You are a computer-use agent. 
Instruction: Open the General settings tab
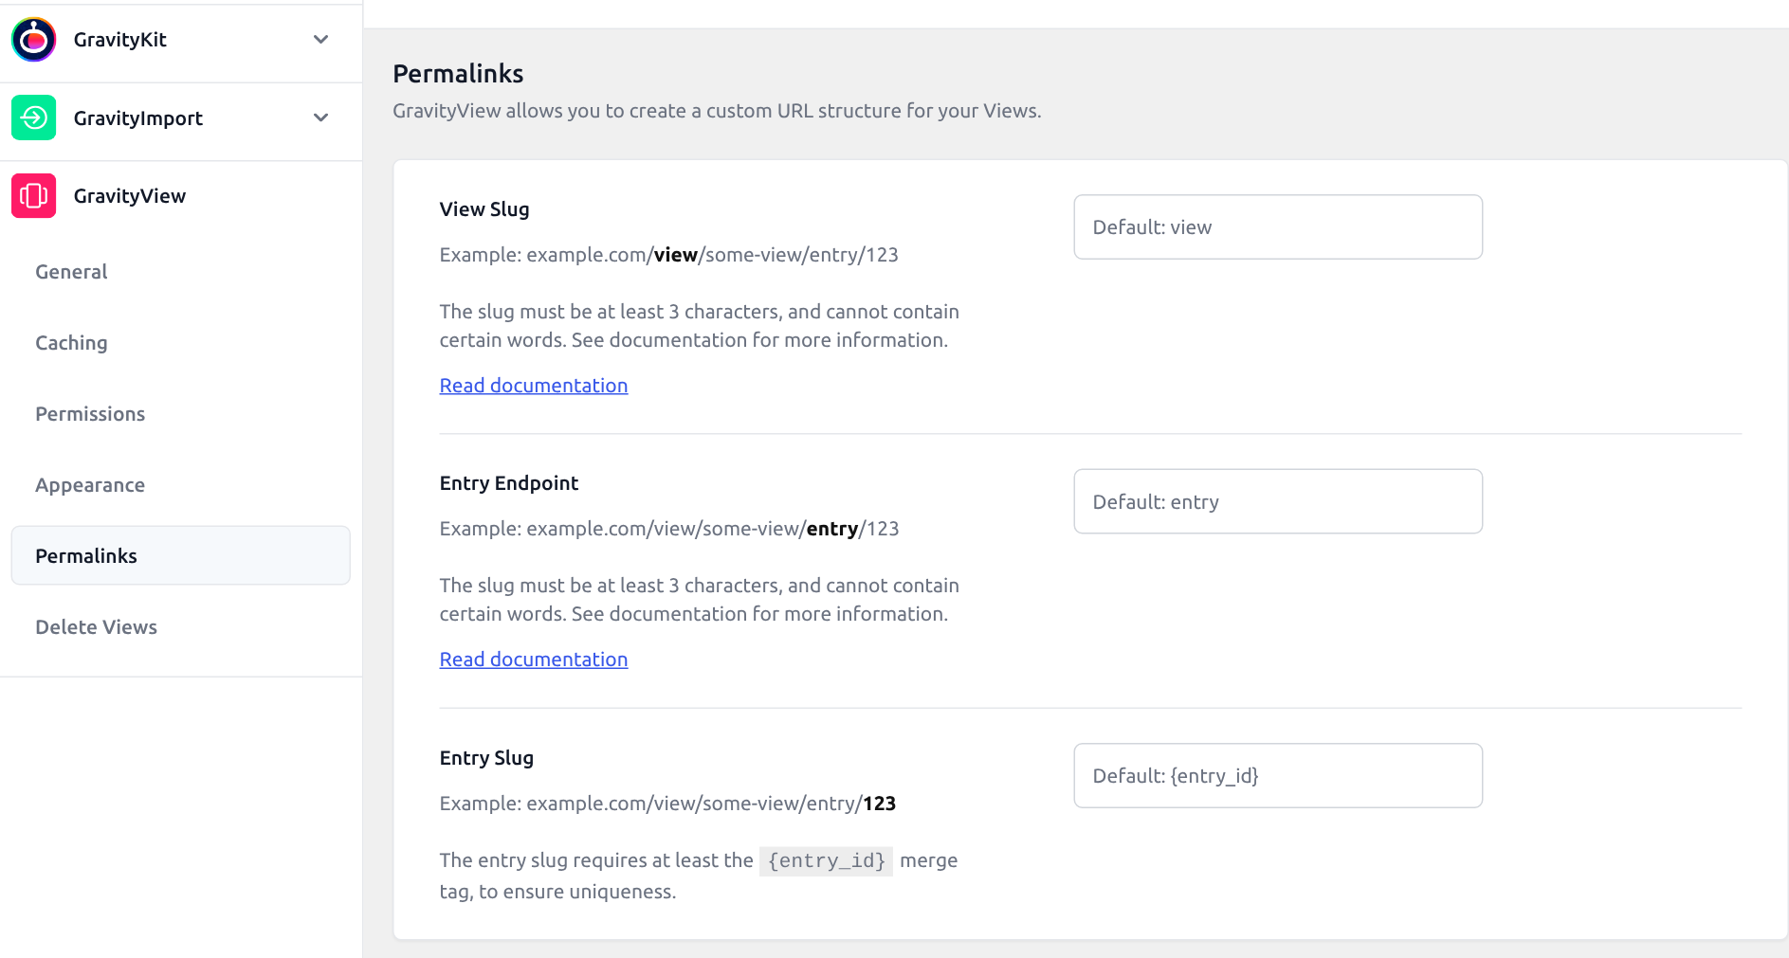point(71,272)
